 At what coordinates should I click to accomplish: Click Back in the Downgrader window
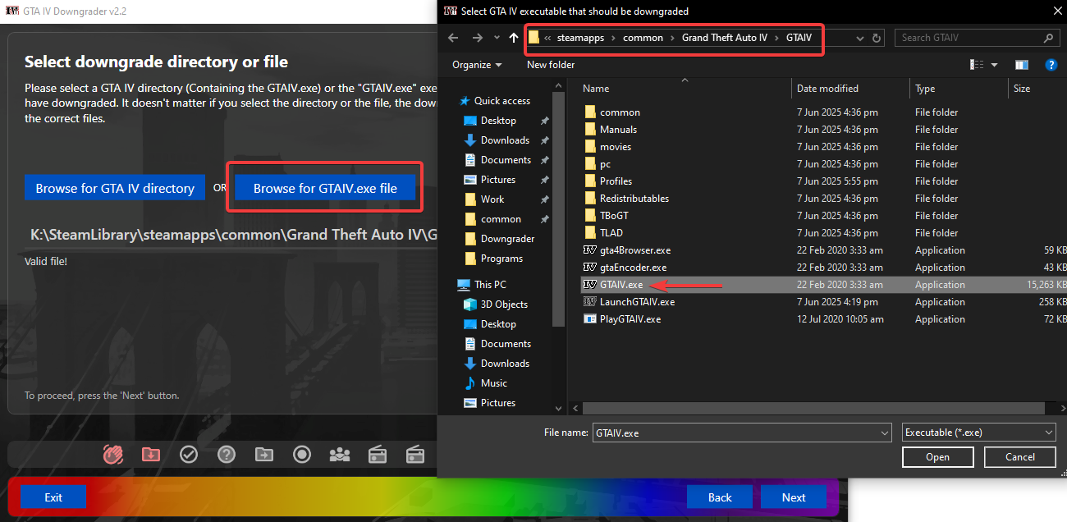(720, 497)
